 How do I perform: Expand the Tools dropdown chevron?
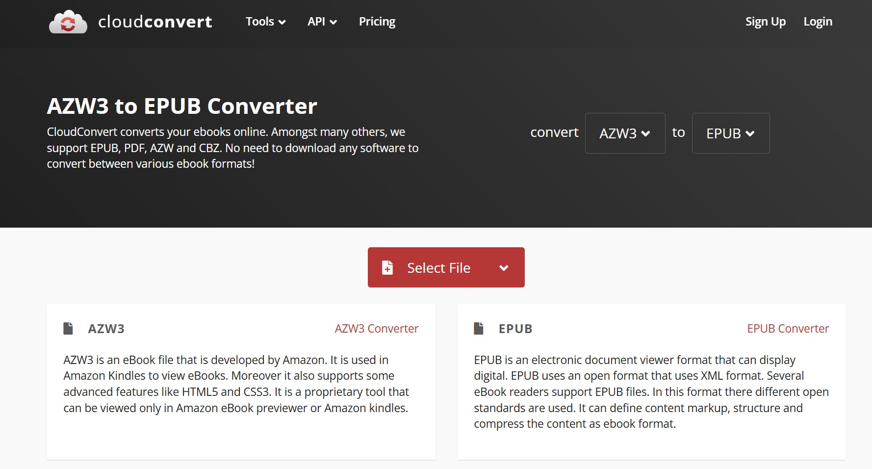pos(282,23)
